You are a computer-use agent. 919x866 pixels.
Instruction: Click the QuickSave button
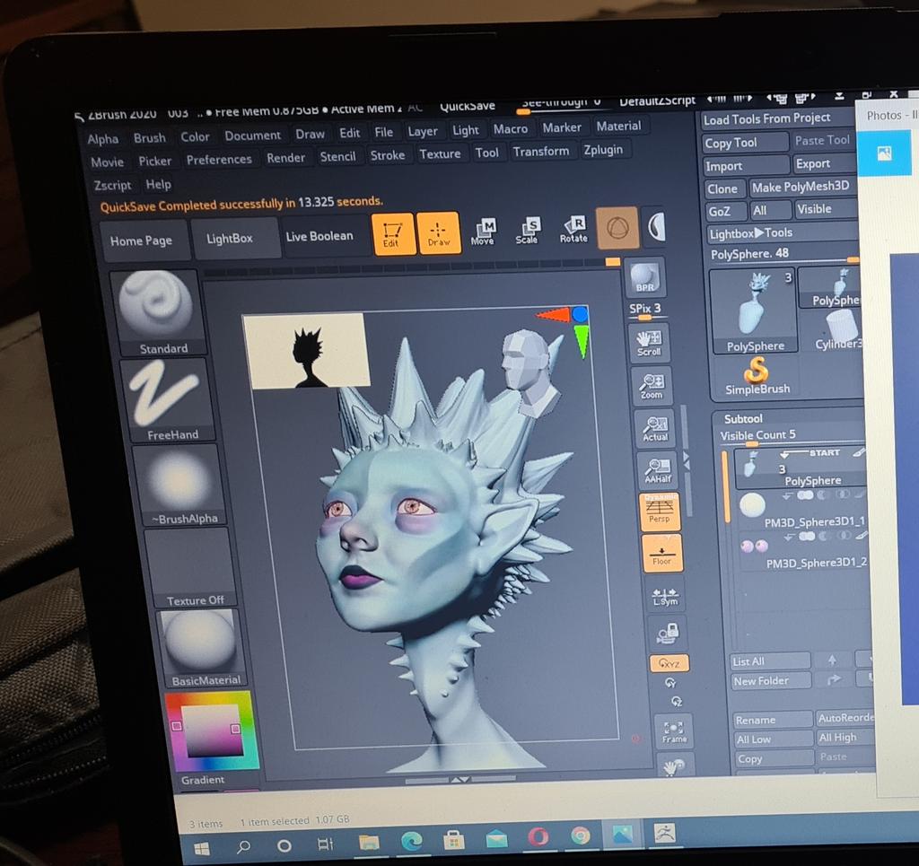(468, 106)
